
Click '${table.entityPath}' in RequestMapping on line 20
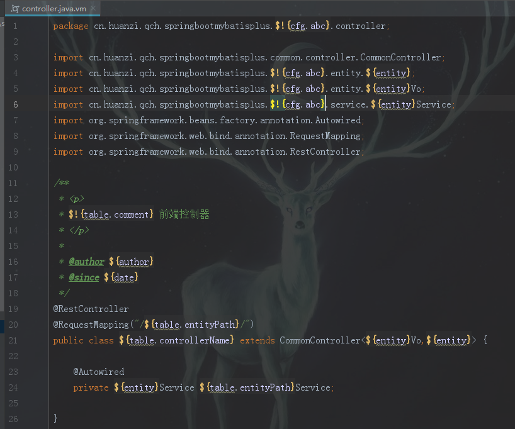(191, 325)
